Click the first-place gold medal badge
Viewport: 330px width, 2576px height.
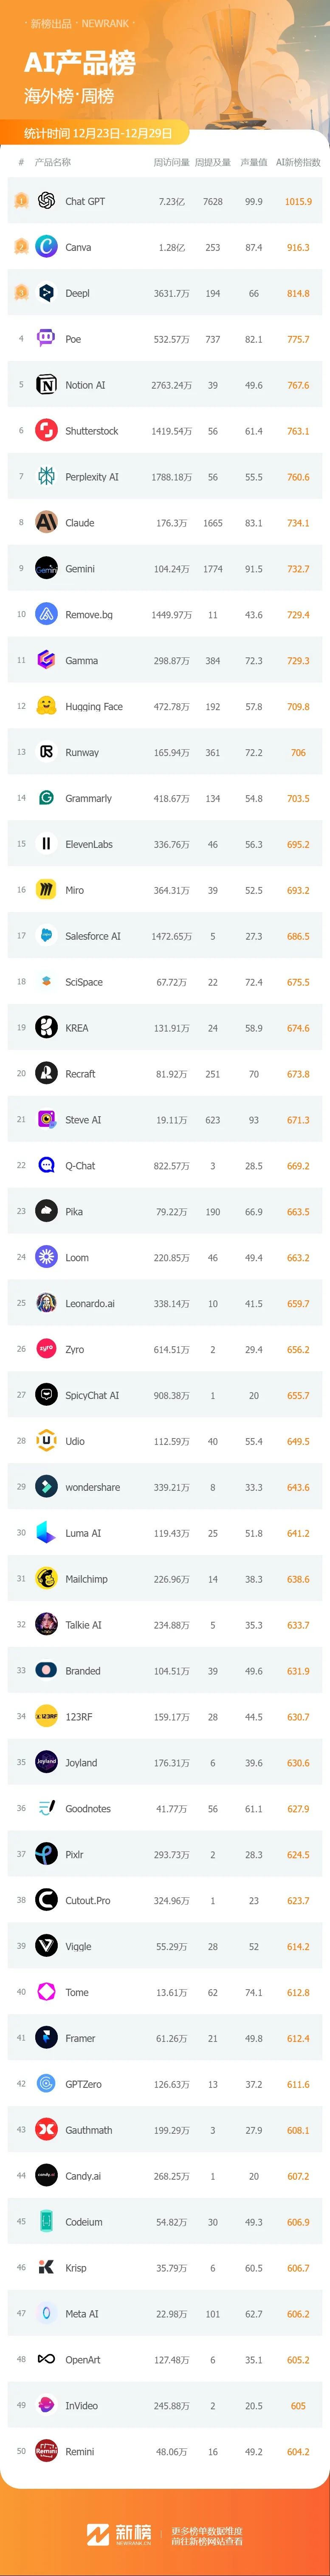21,201
